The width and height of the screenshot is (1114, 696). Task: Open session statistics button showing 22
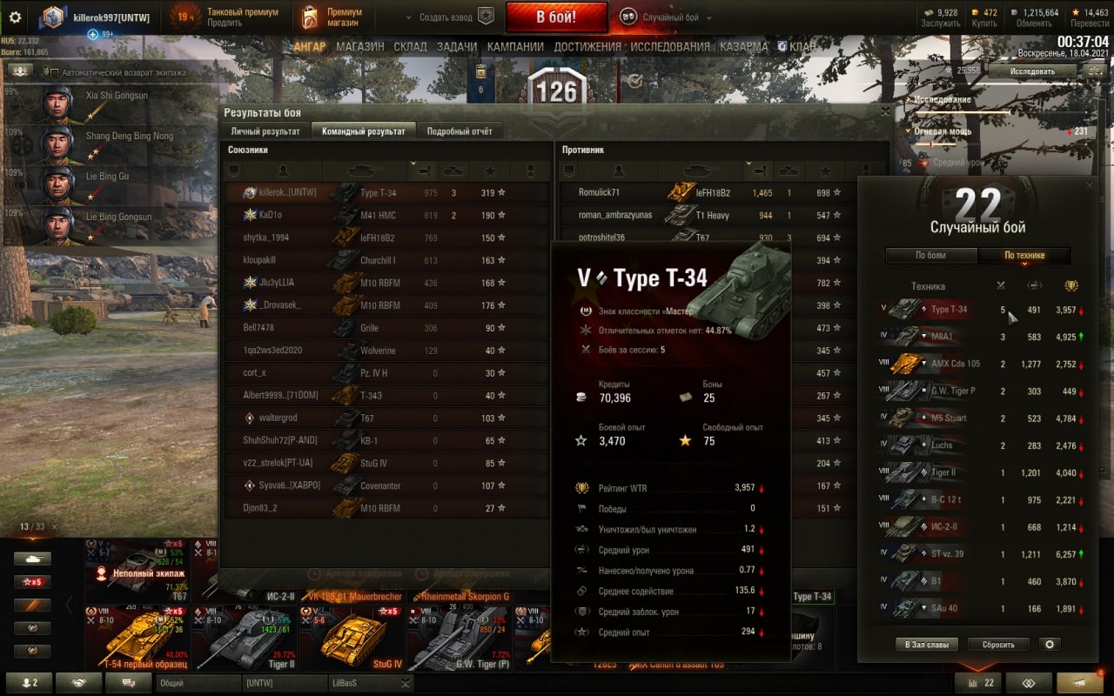click(x=979, y=683)
